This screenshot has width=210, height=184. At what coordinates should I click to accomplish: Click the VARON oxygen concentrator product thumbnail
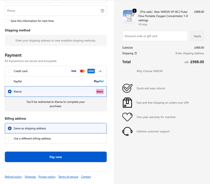coord(129,16)
